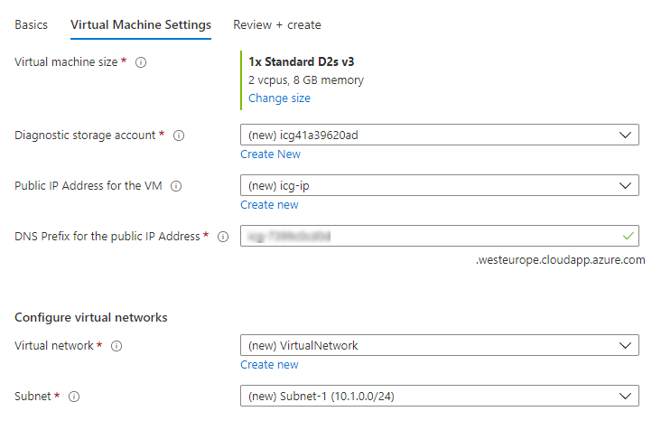The width and height of the screenshot is (661, 430).
Task: Click info icon for Public IP Address
Action: (x=176, y=186)
